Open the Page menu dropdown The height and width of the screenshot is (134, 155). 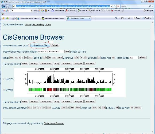tap(138, 18)
